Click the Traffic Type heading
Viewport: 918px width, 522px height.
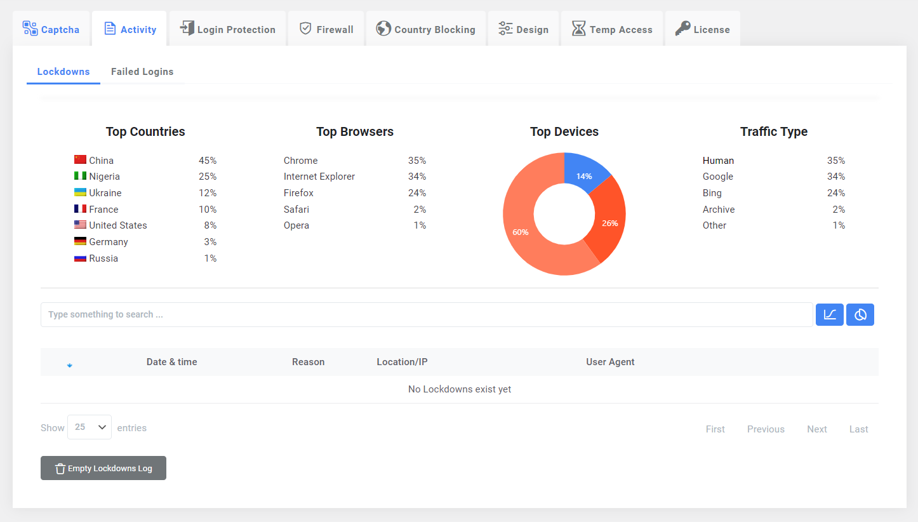(x=774, y=131)
